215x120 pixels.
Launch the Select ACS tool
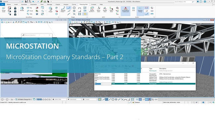pos(111,10)
